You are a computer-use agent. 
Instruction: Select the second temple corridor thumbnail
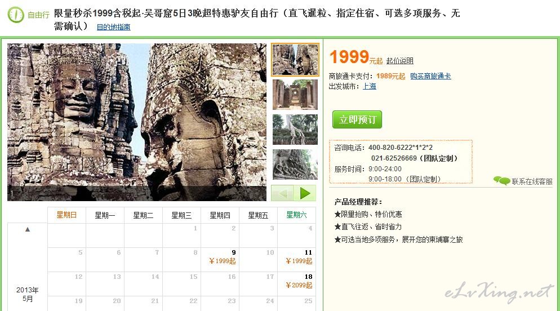(x=295, y=95)
